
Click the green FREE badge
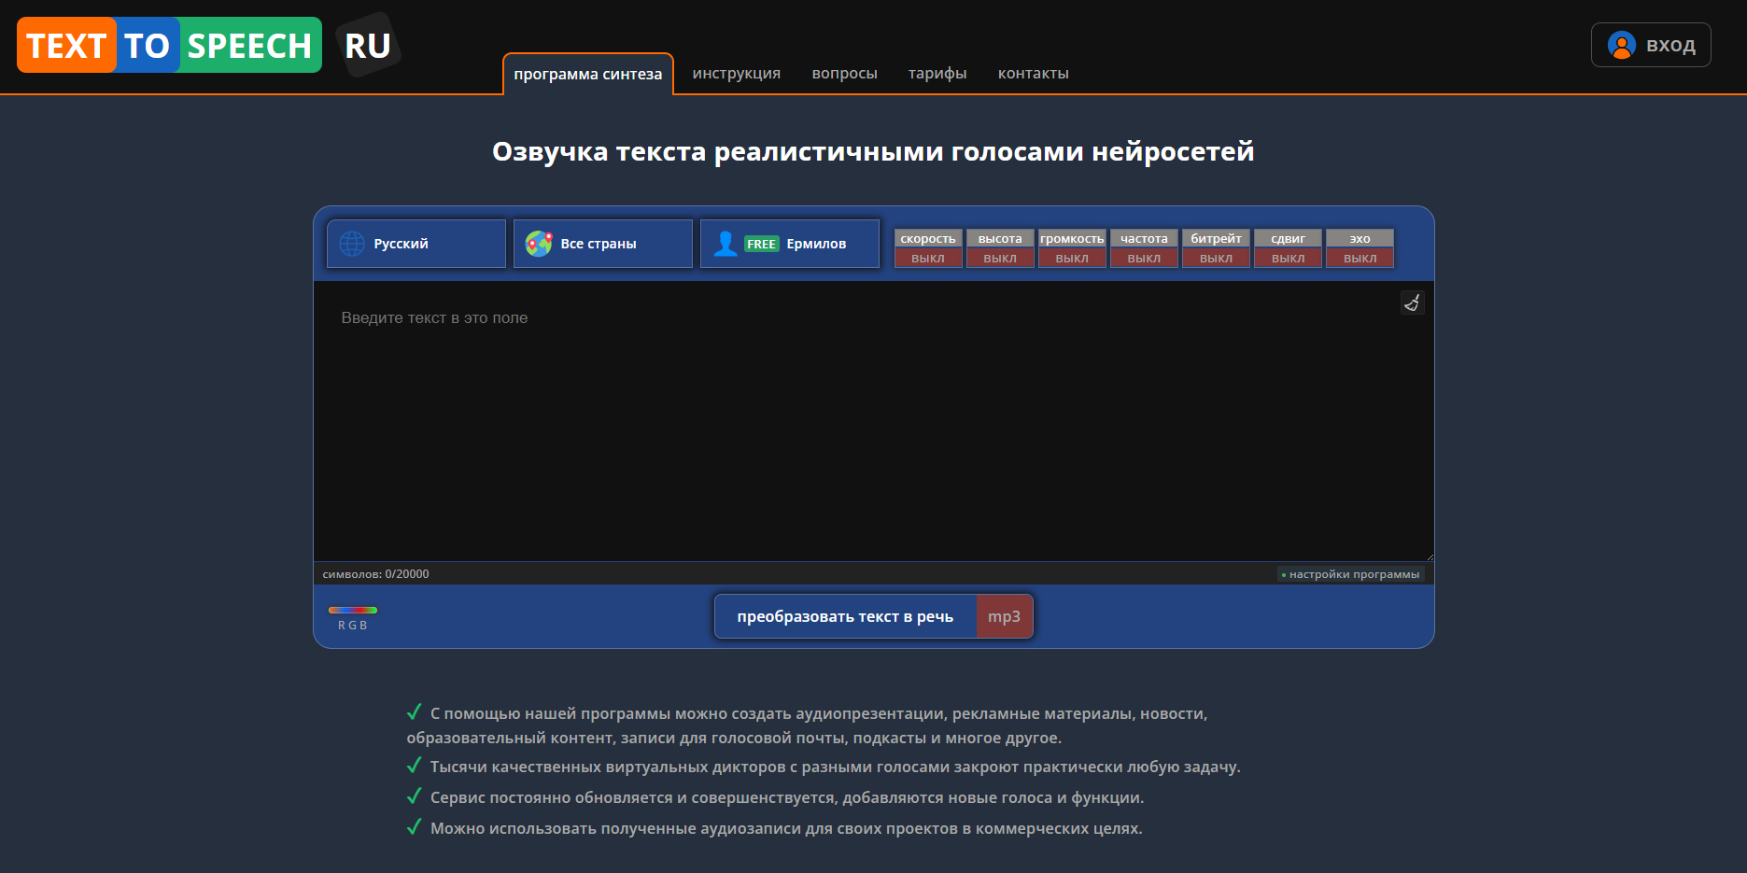(761, 244)
